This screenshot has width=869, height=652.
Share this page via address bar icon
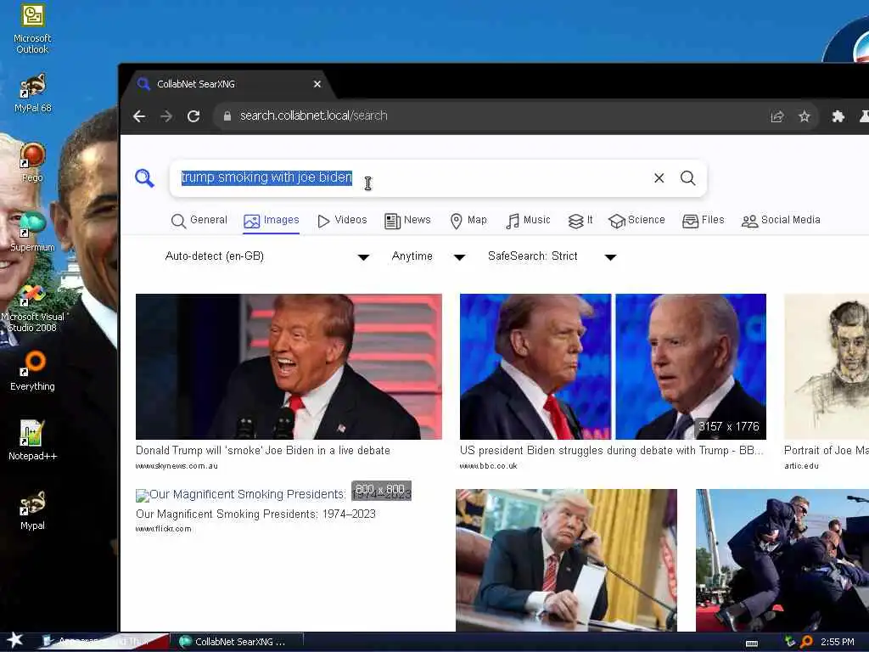coord(777,115)
